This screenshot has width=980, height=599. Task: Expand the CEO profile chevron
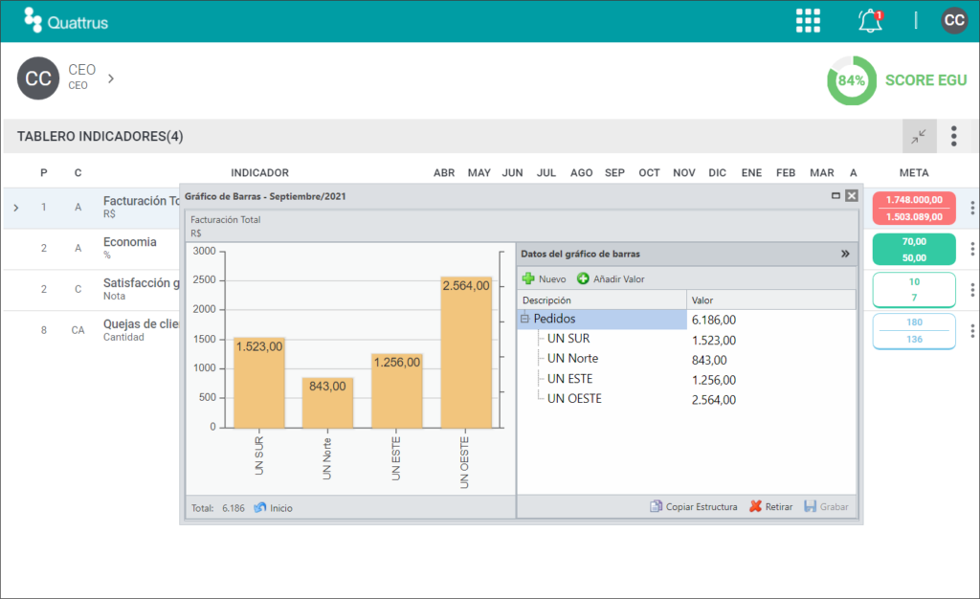[x=111, y=78]
